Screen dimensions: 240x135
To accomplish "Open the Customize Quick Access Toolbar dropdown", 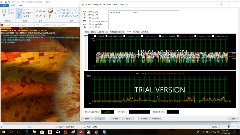I will 15,2.
